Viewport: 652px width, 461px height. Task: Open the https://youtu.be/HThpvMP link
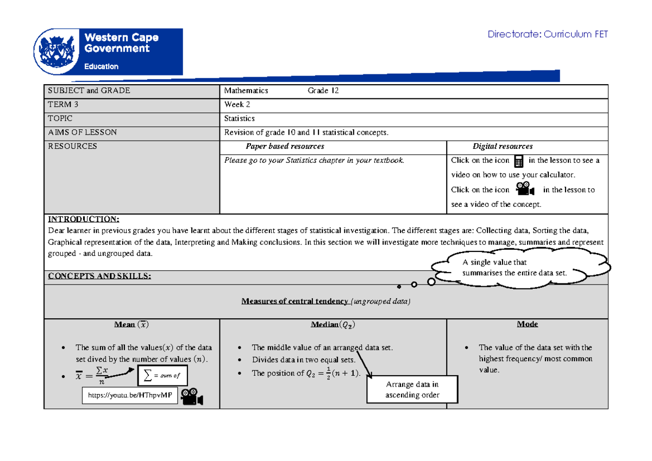(x=130, y=396)
